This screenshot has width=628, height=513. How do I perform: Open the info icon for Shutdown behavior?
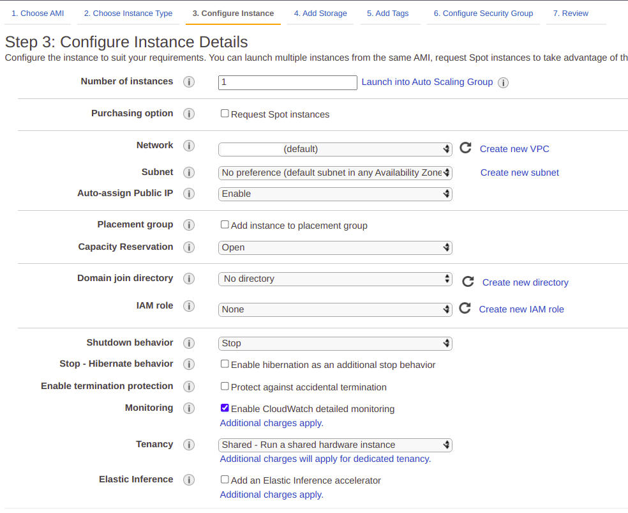click(x=189, y=343)
